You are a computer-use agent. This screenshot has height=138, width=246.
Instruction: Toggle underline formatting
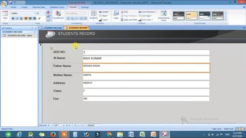pyautogui.click(x=22, y=18)
